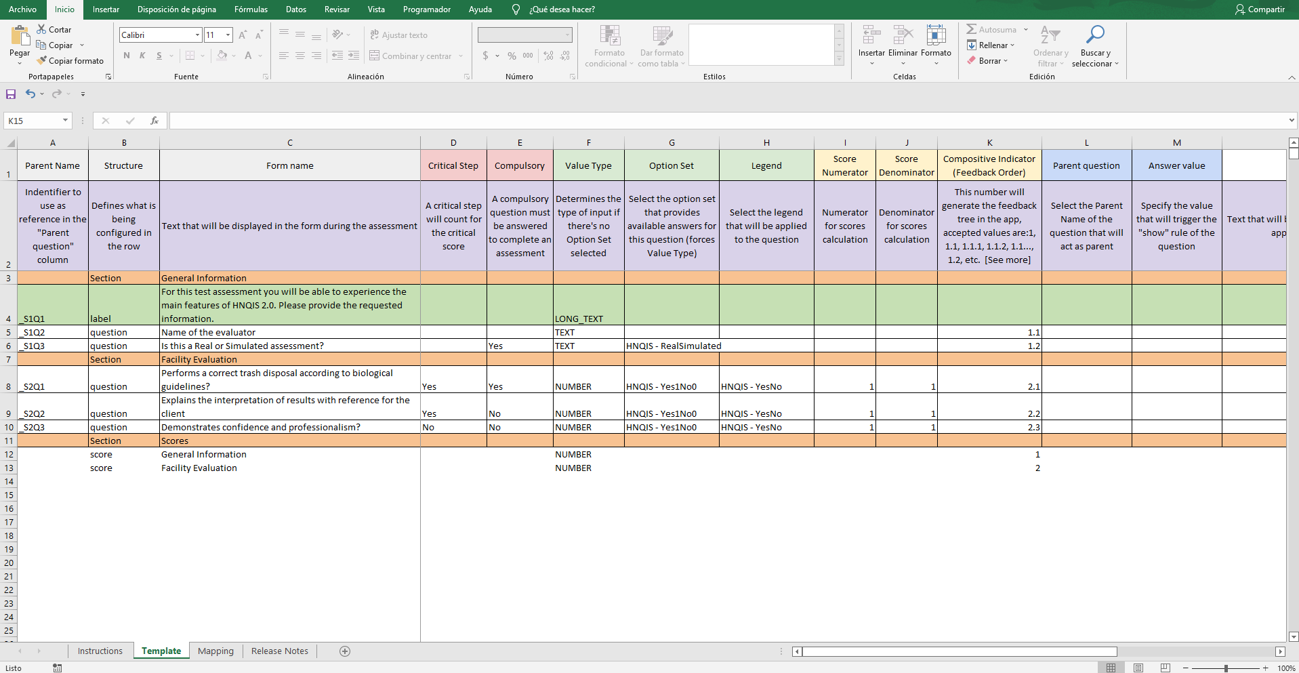Toggle Bold N formatting
1299x673 pixels.
point(127,56)
